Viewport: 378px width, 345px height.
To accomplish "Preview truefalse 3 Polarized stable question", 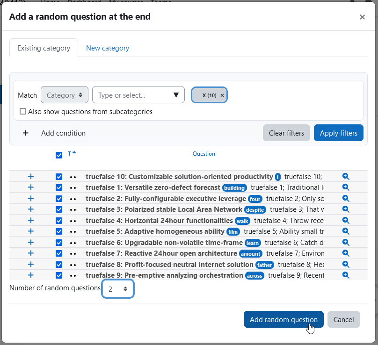I will [346, 209].
